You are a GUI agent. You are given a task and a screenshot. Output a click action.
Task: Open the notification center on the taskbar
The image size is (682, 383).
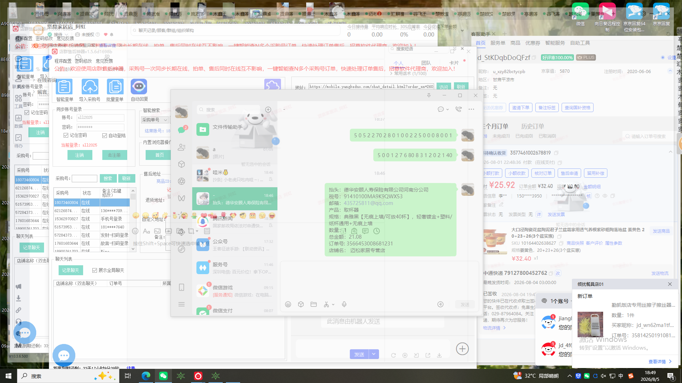[x=671, y=376]
